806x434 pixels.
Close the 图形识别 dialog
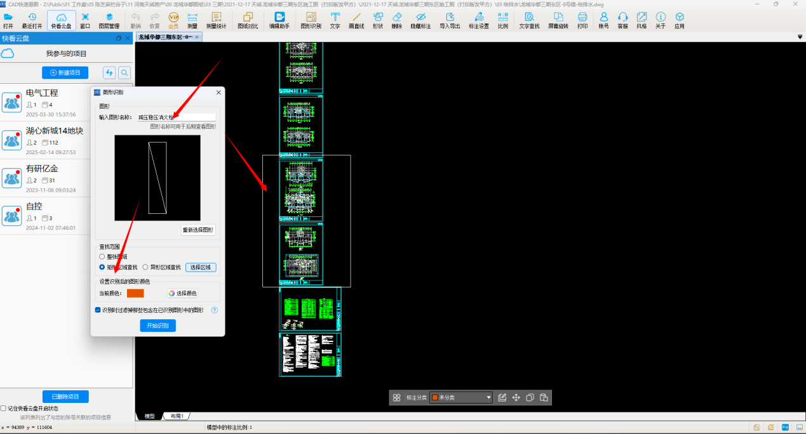[219, 92]
